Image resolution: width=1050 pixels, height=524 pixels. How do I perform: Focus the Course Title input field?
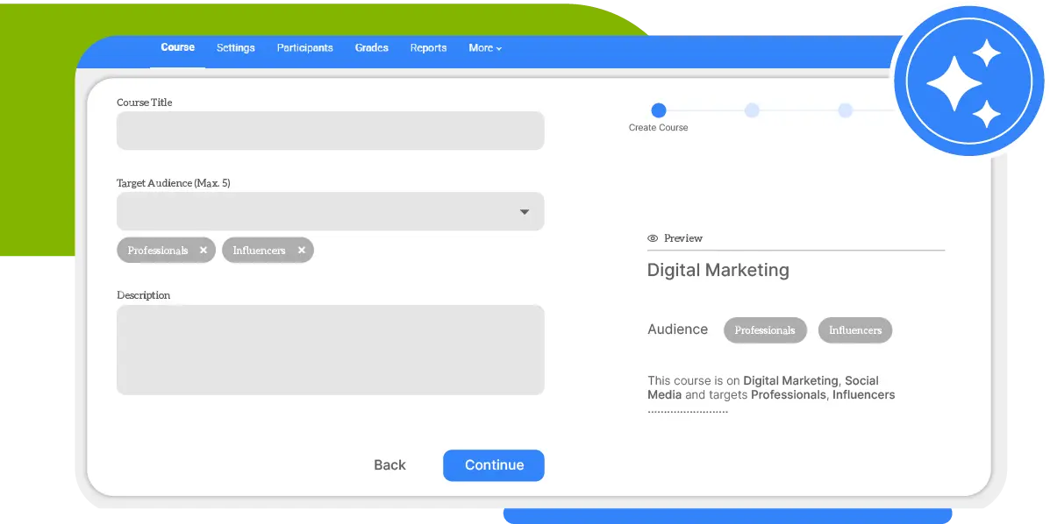point(330,131)
